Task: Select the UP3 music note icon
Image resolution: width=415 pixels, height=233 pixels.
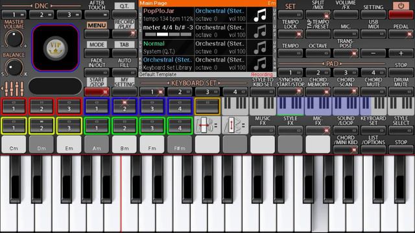Action: coord(260,47)
